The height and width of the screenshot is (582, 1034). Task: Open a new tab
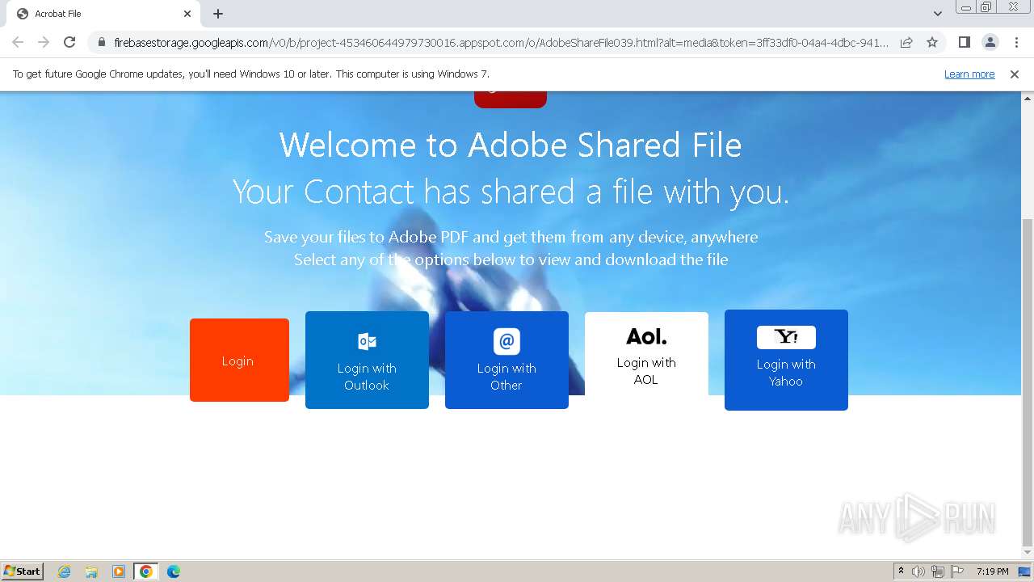(218, 14)
